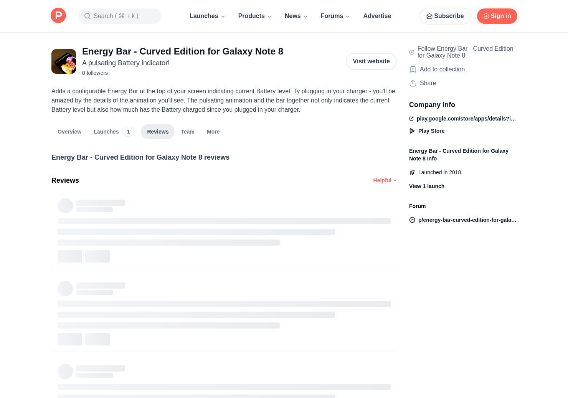
Task: Click the arrow icon in Sign in
Action: pos(486,16)
